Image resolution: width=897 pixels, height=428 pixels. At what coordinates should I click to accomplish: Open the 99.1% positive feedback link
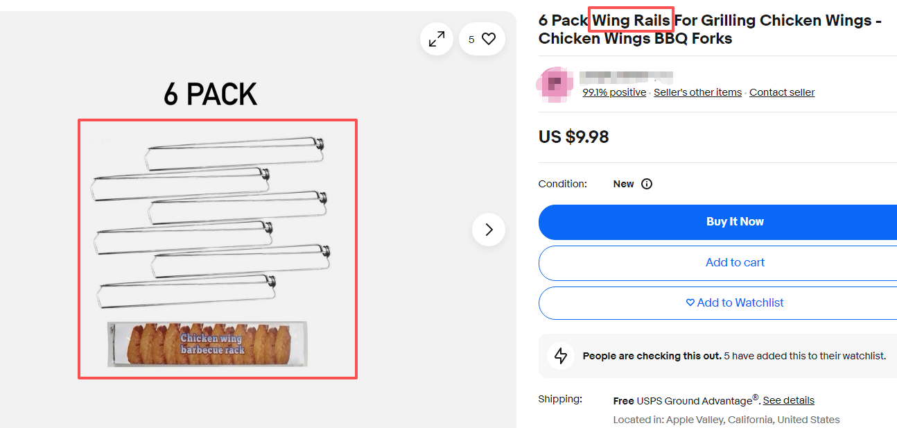[614, 92]
